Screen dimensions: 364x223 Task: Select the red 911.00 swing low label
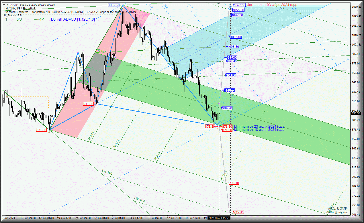pyautogui.click(x=88, y=104)
